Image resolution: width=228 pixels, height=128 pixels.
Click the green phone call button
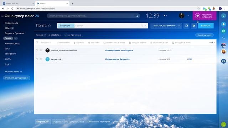coord(223,124)
